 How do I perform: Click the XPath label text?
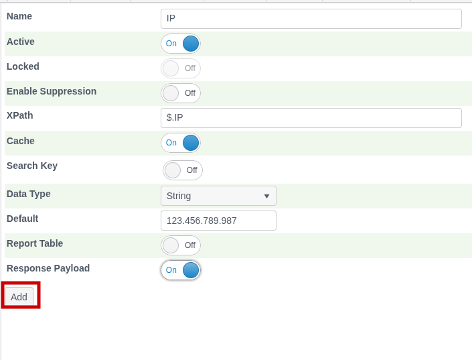click(x=20, y=115)
